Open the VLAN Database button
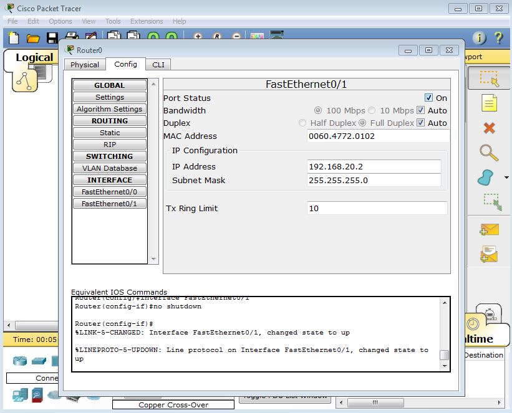This screenshot has height=413, width=512. (109, 168)
